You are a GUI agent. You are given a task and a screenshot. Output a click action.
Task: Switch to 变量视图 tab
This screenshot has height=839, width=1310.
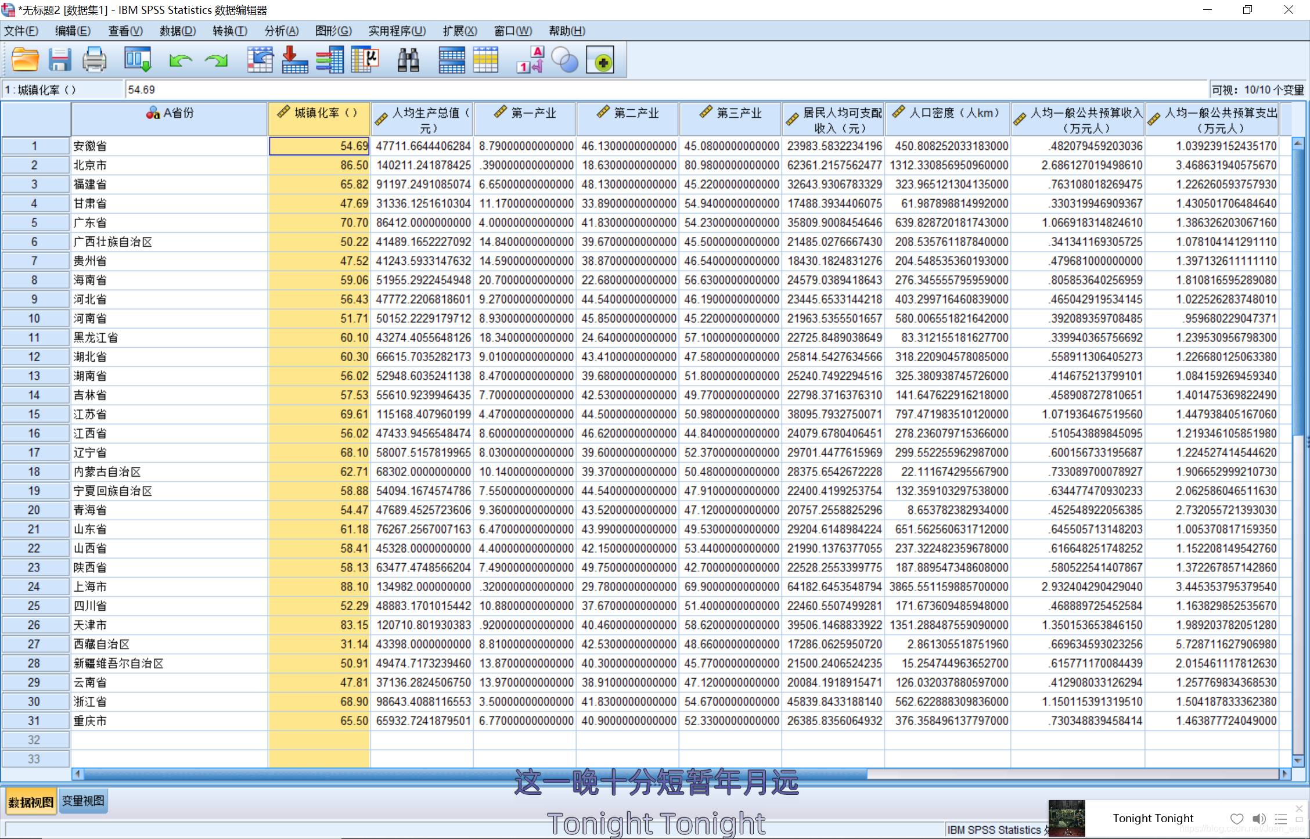point(83,801)
